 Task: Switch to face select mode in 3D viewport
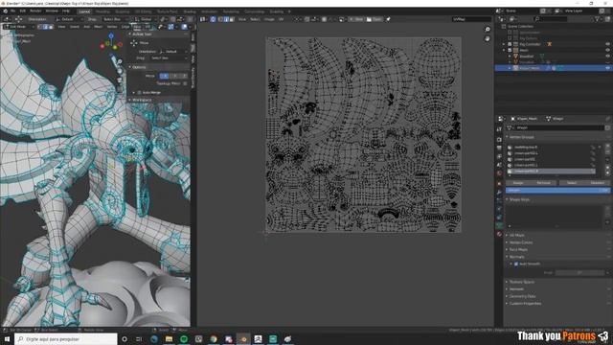point(51,27)
